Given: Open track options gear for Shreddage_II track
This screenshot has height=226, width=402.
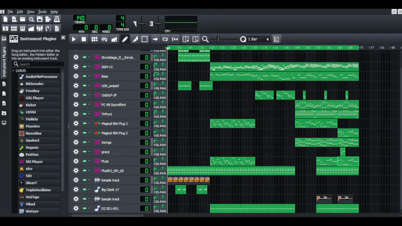Looking at the screenshot, I should (x=76, y=57).
